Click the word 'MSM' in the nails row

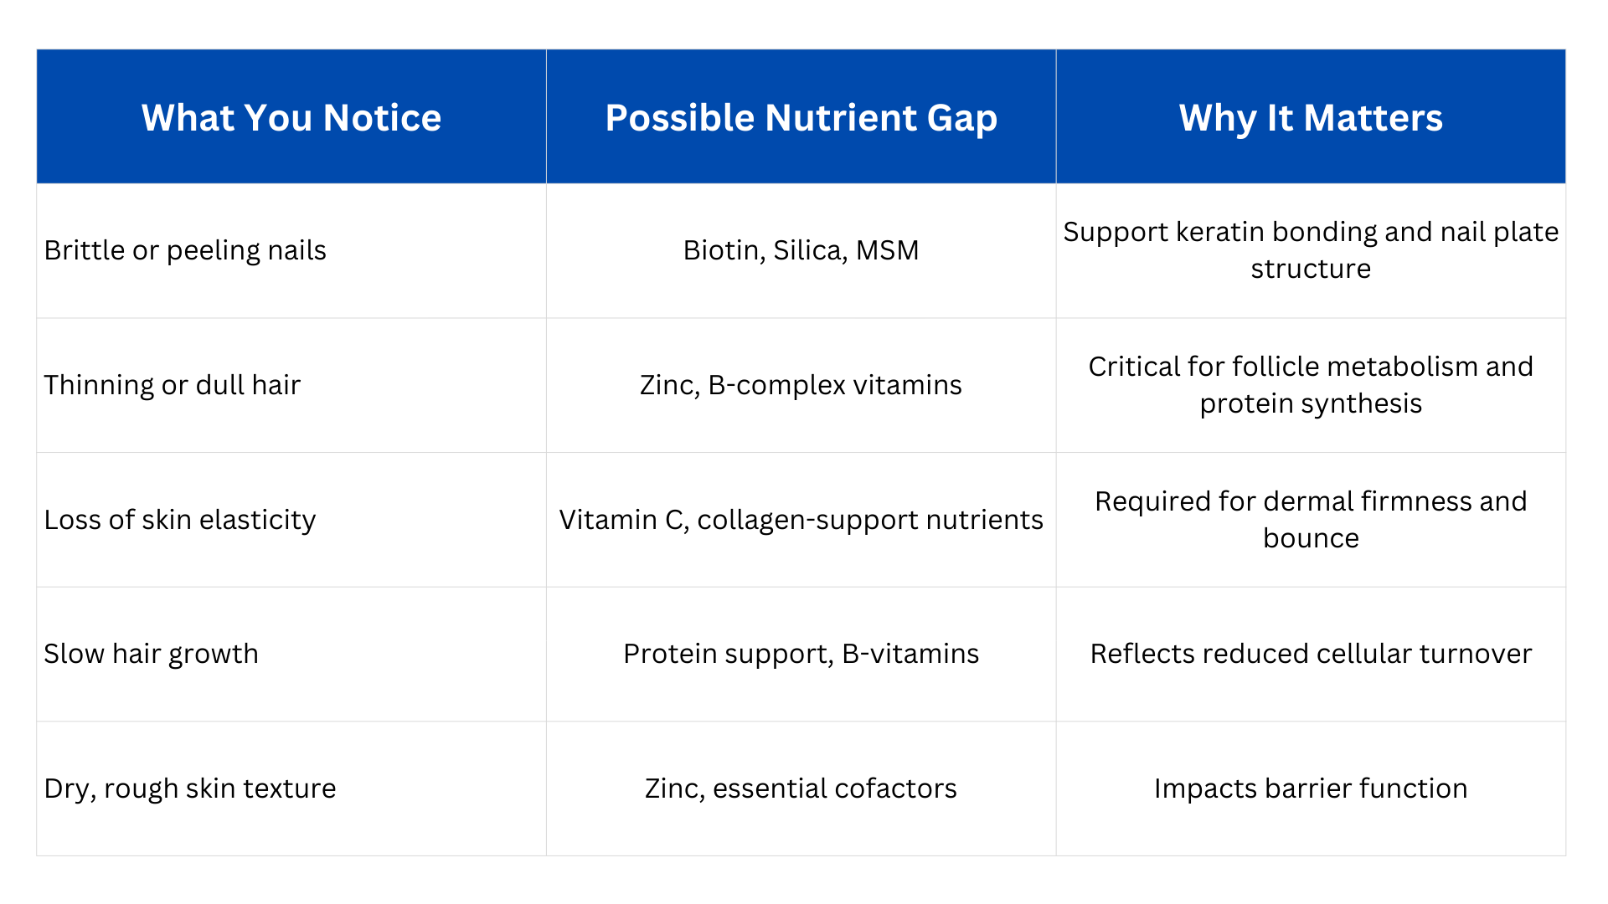point(887,250)
